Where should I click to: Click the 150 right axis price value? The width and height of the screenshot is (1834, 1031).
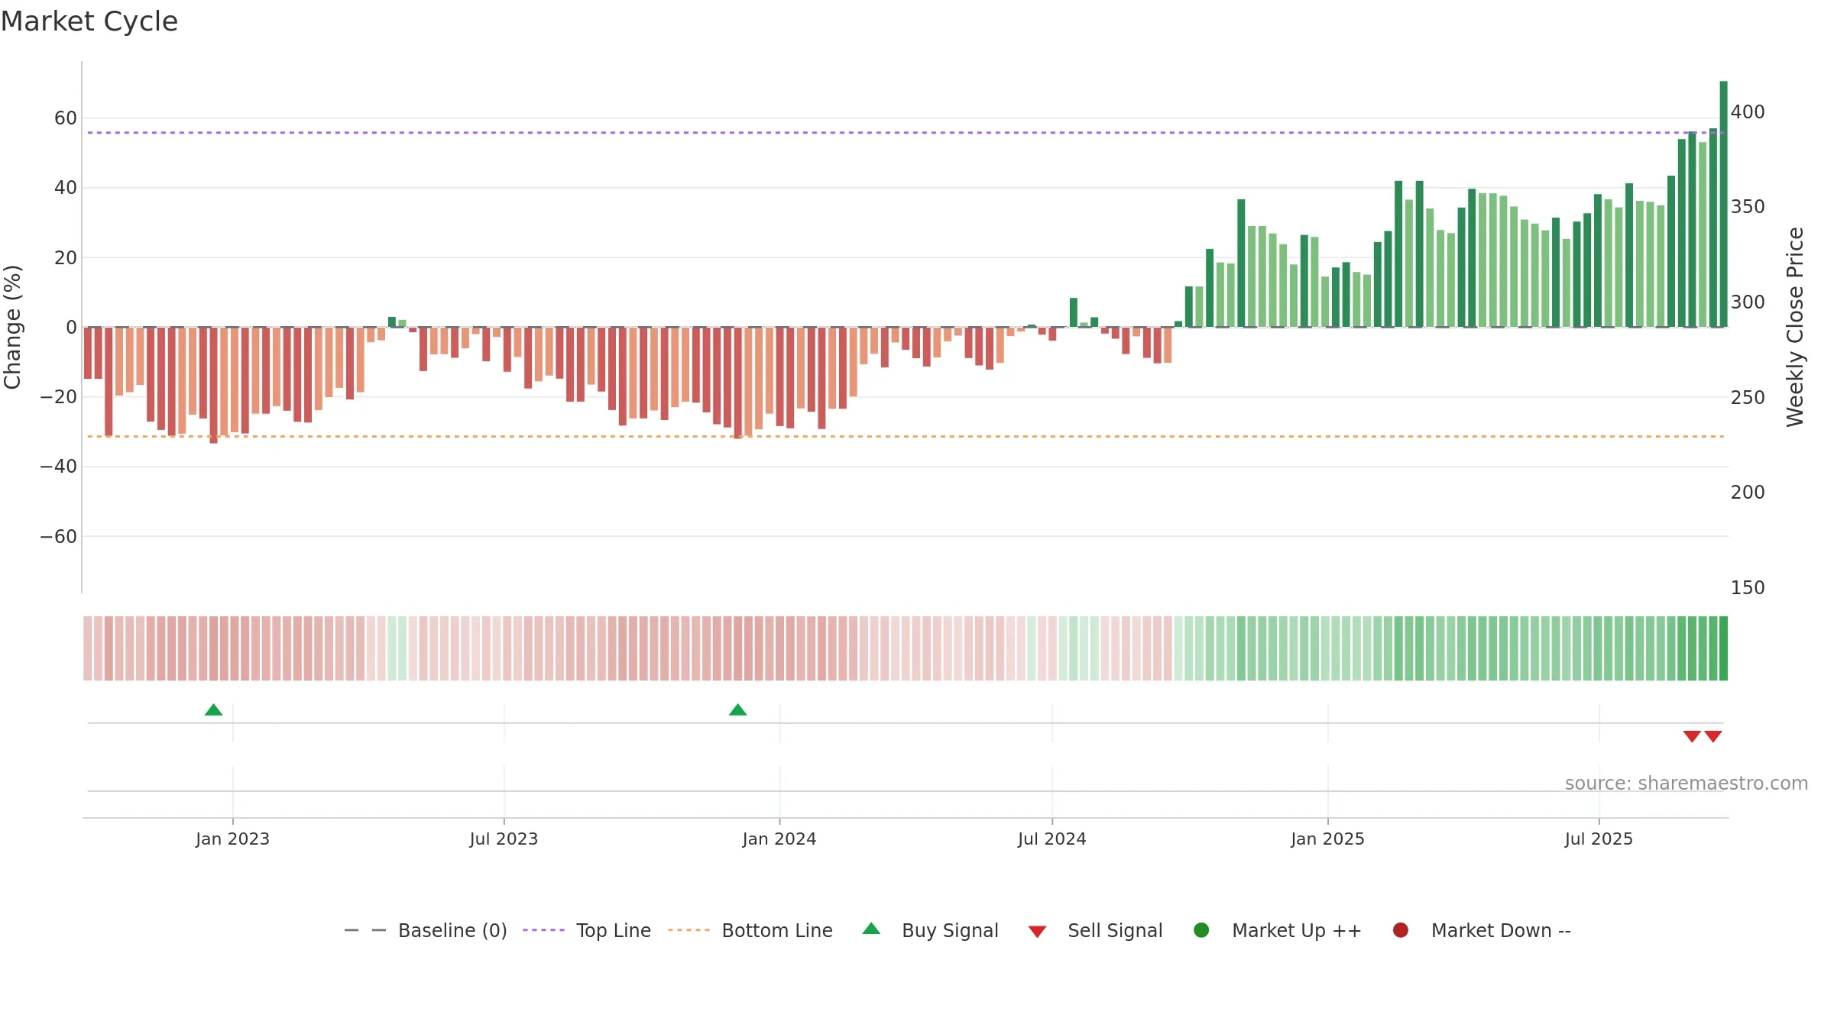pyautogui.click(x=1748, y=588)
